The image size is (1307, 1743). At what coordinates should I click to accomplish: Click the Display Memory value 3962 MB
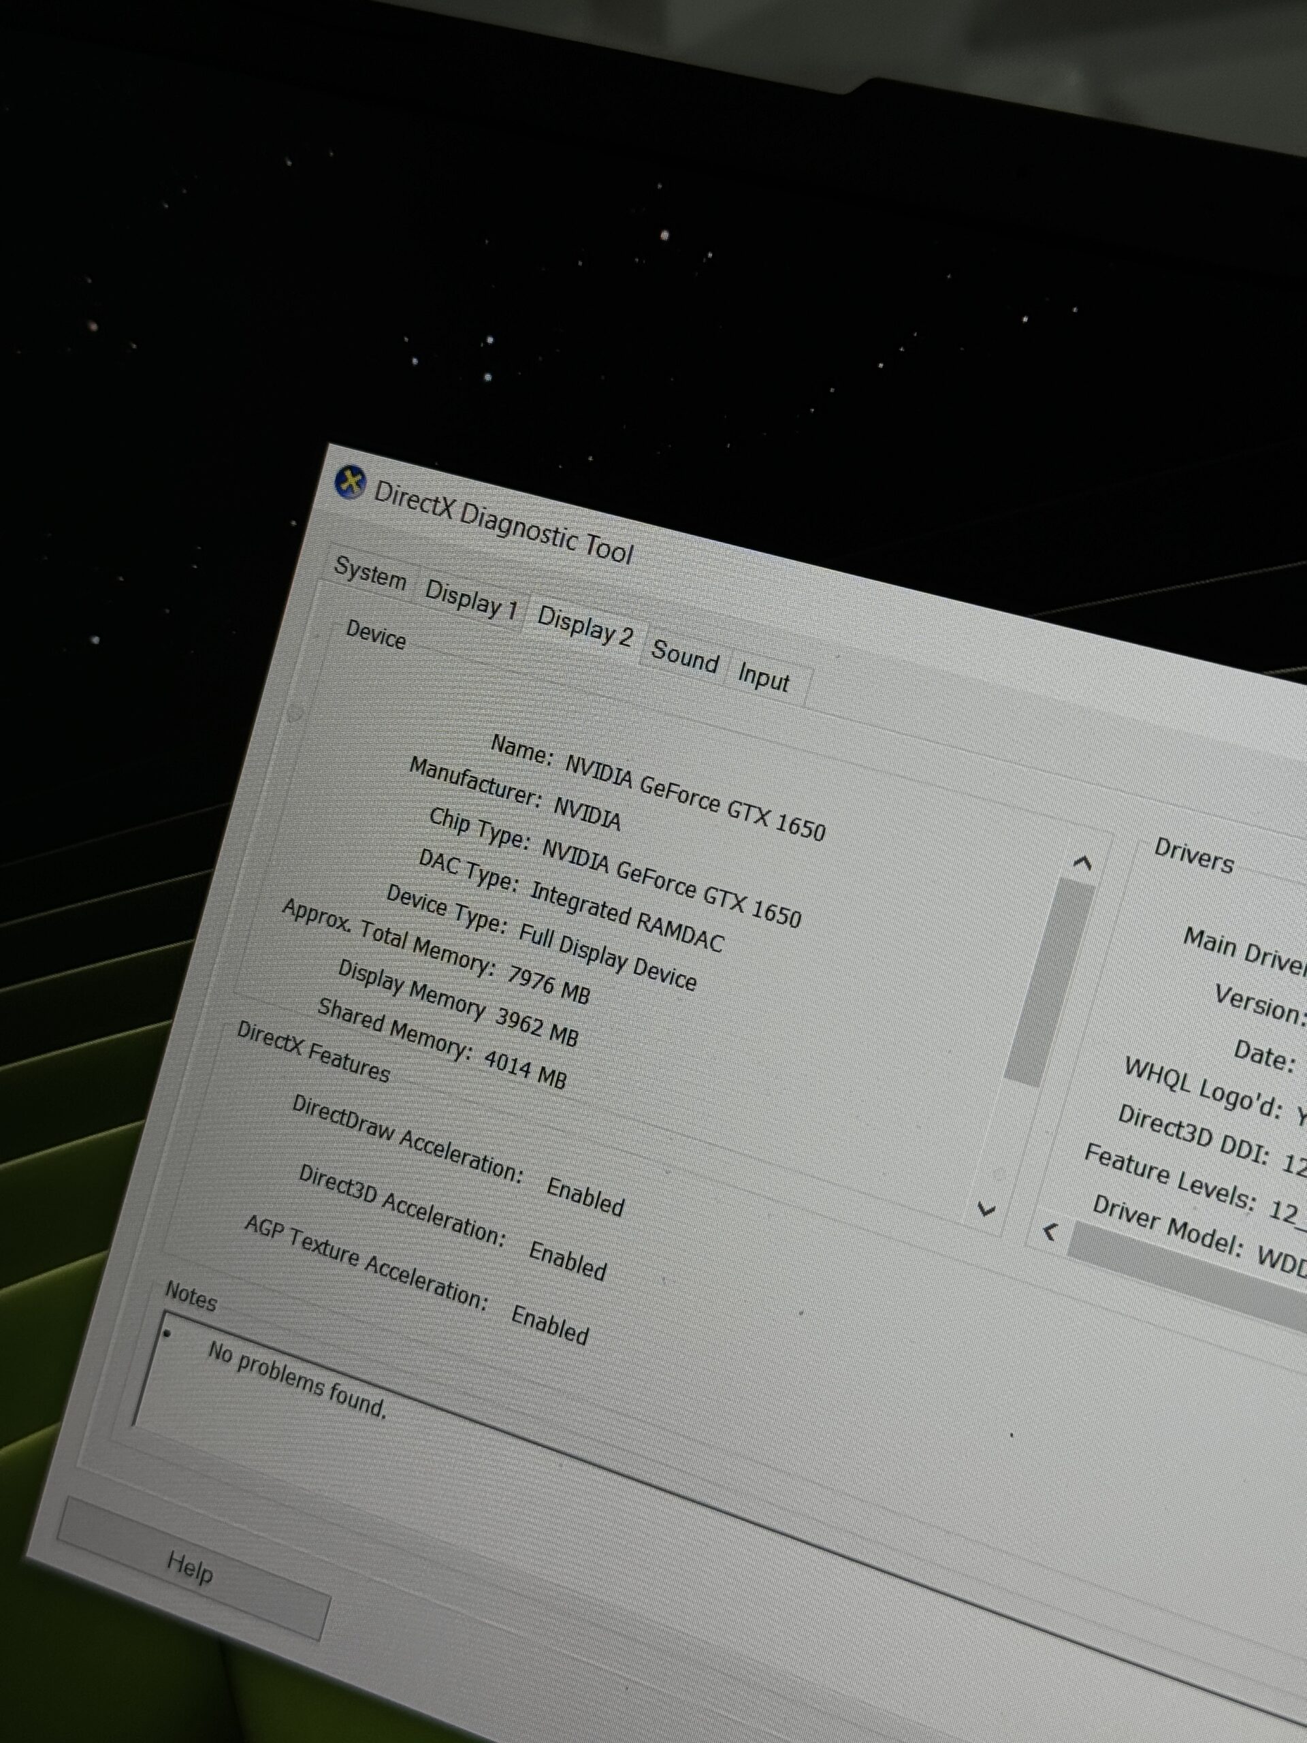536,1027
